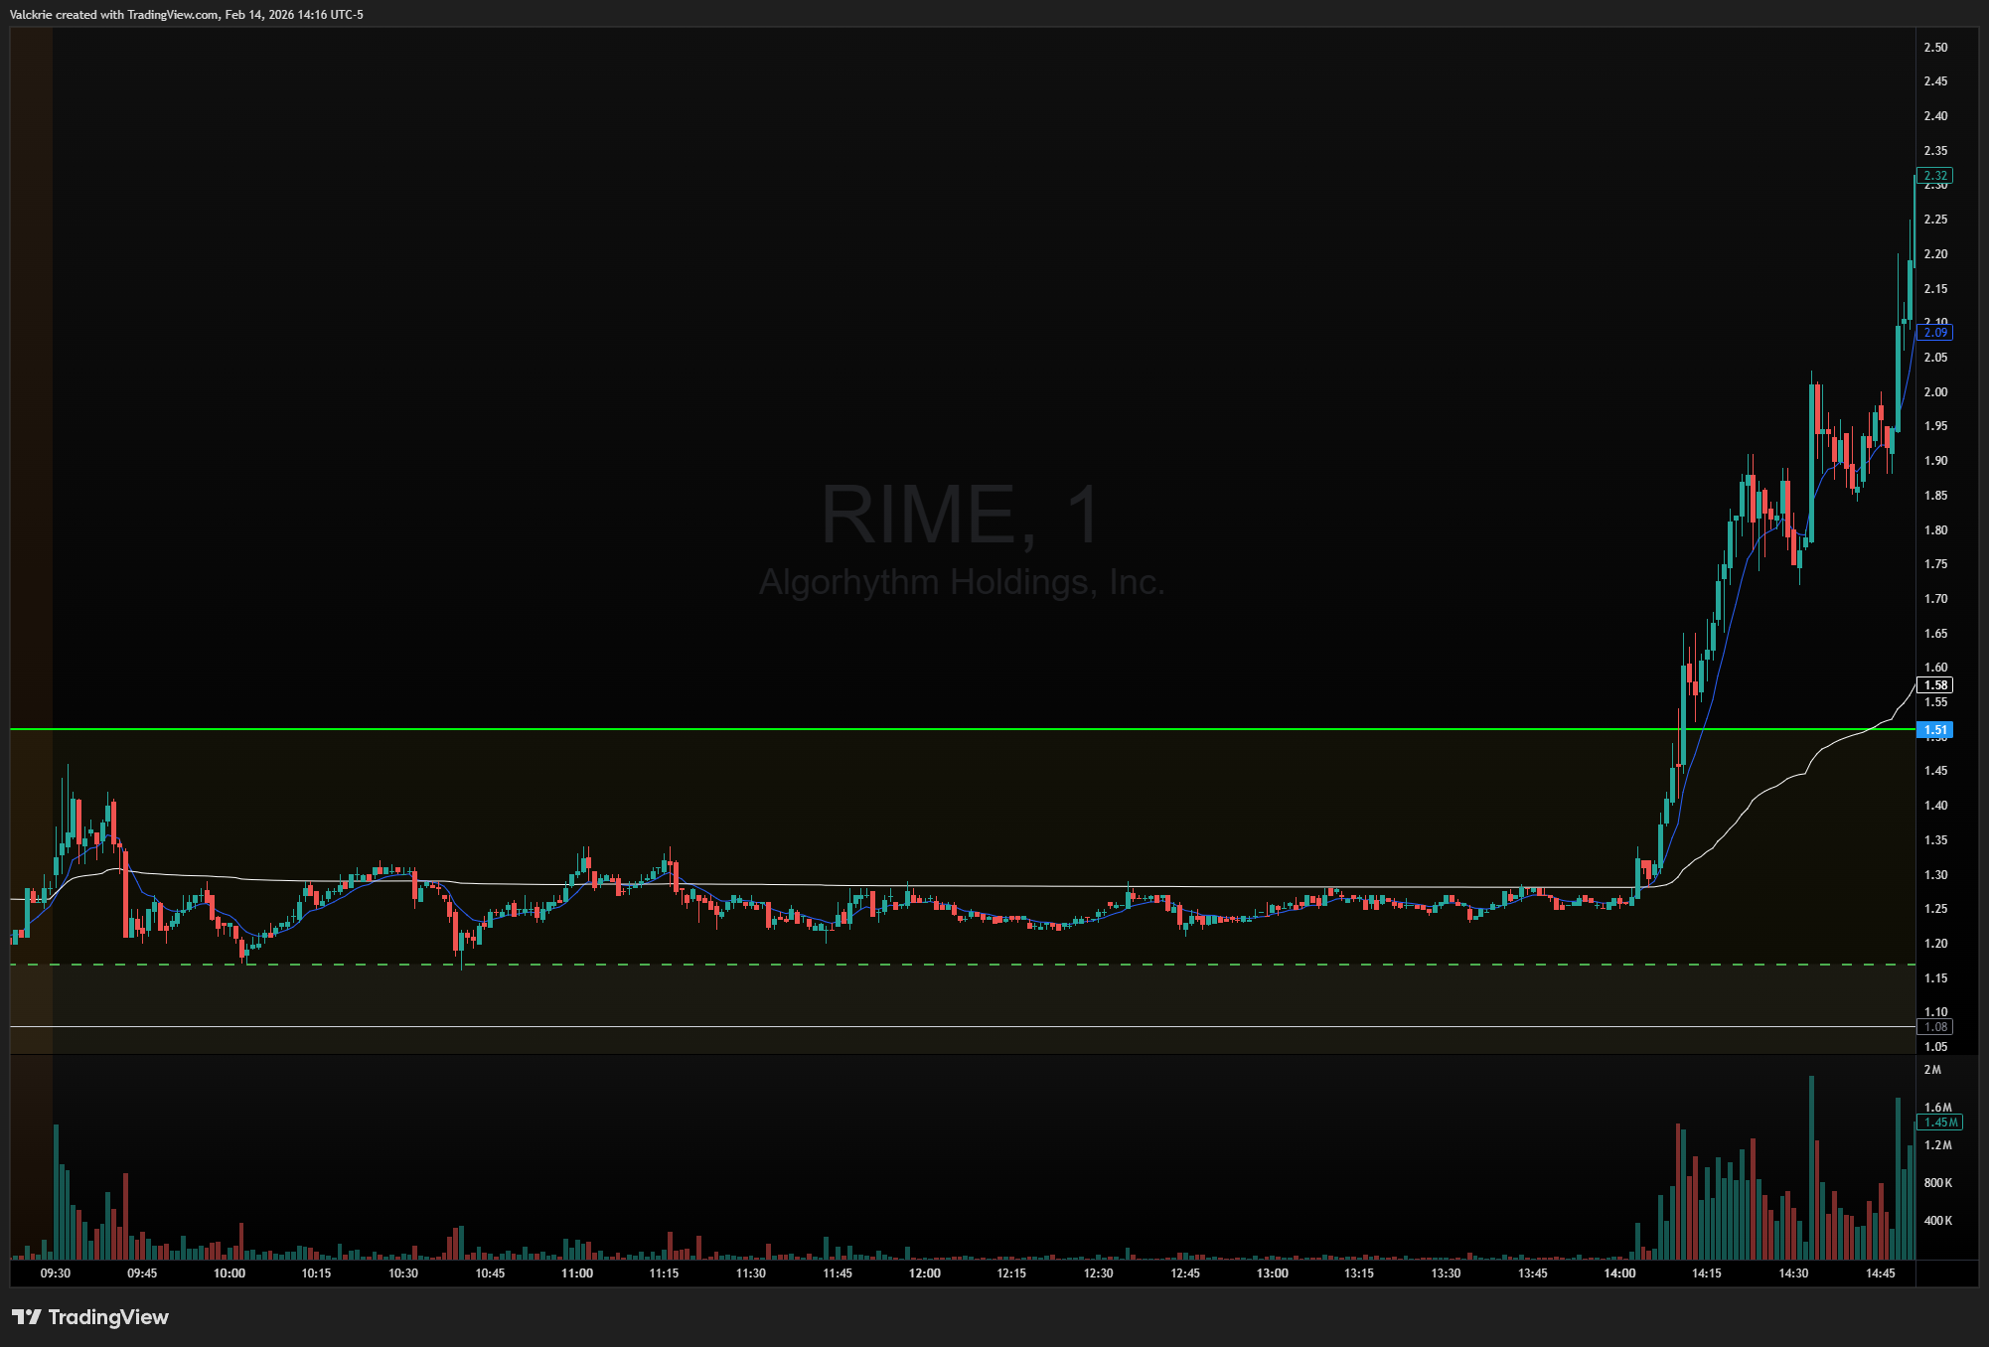The image size is (1989, 1347).
Task: Click the 2.50 label on the price scale
Action: [x=1934, y=48]
